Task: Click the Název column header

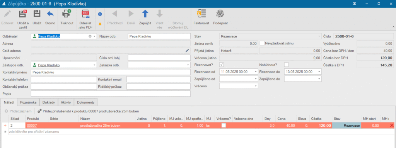Action: point(107,119)
